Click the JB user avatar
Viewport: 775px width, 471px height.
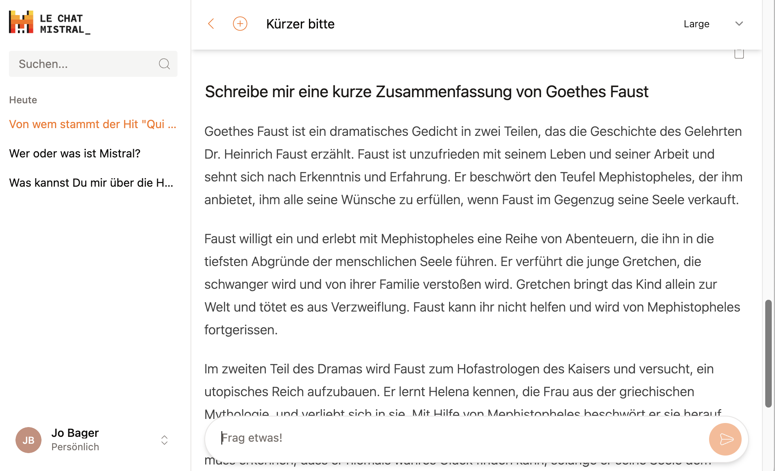[28, 440]
